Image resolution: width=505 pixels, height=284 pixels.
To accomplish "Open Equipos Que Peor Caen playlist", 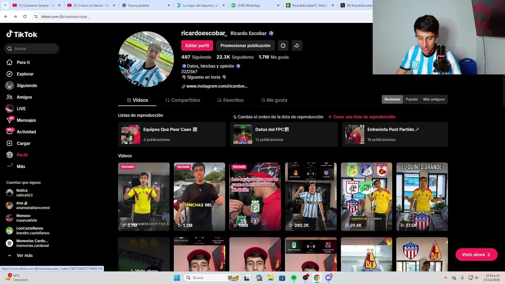I will [x=172, y=135].
